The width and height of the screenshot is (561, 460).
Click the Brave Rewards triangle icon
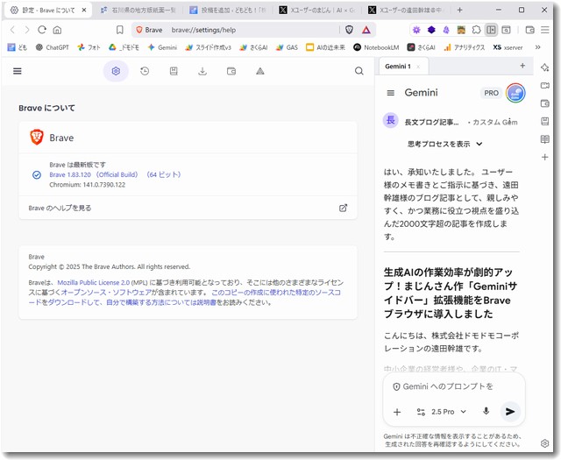point(366,29)
